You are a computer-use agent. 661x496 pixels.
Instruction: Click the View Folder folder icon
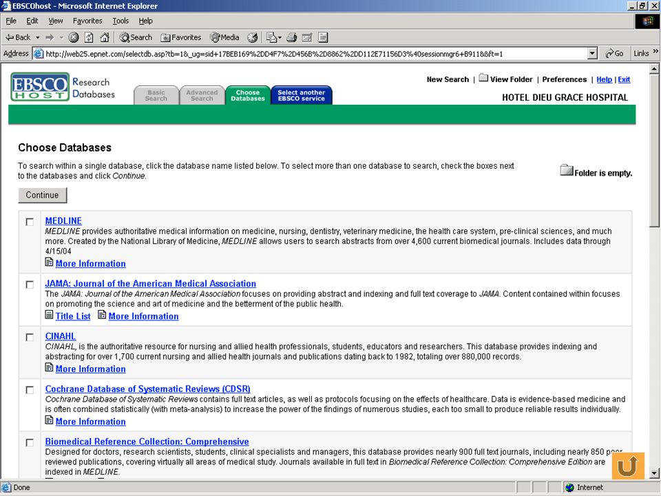point(483,78)
